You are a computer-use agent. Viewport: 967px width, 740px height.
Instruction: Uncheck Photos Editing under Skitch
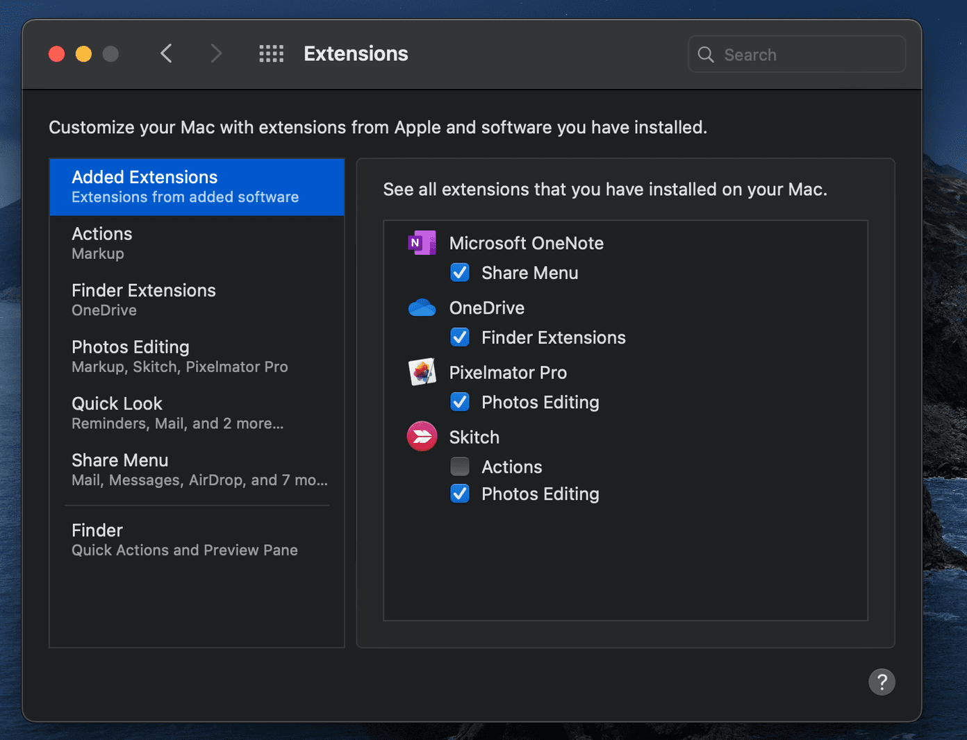[460, 494]
